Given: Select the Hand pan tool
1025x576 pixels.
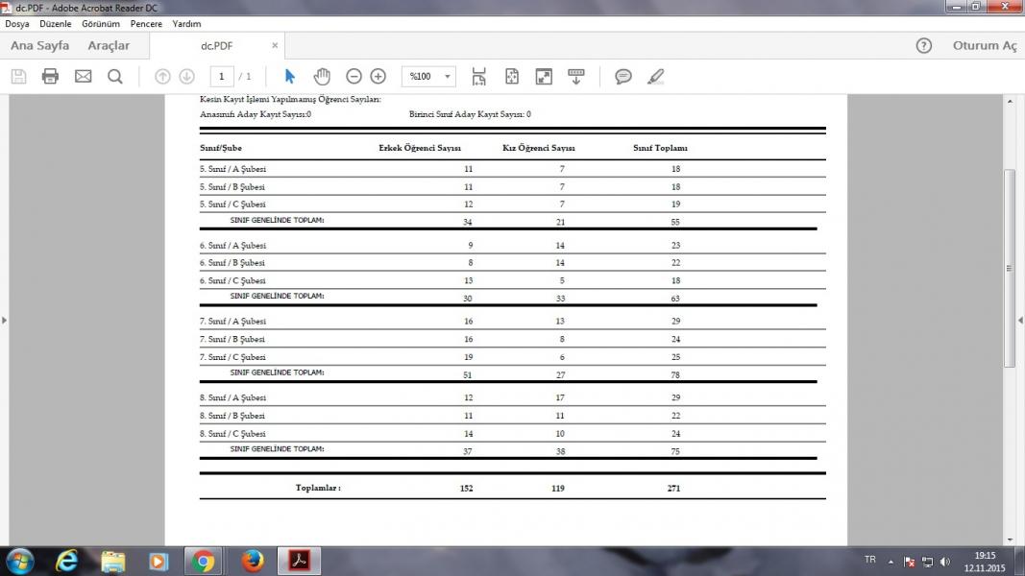Looking at the screenshot, I should click(x=322, y=77).
